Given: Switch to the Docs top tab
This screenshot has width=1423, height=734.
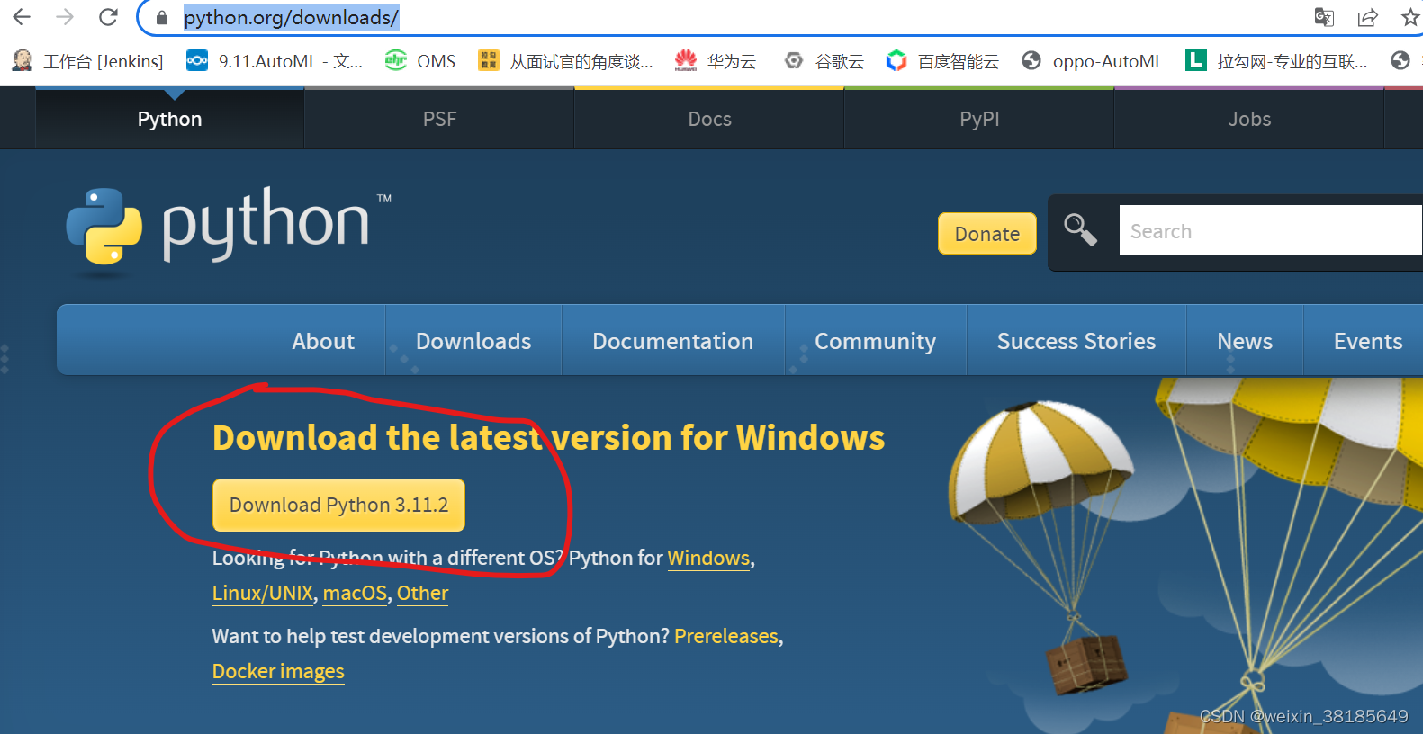Looking at the screenshot, I should tap(709, 119).
